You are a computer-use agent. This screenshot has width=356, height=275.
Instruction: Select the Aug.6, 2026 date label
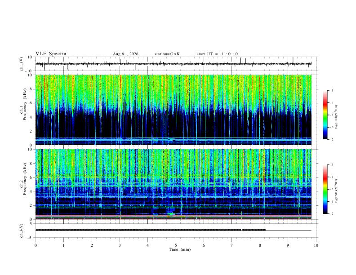click(125, 54)
